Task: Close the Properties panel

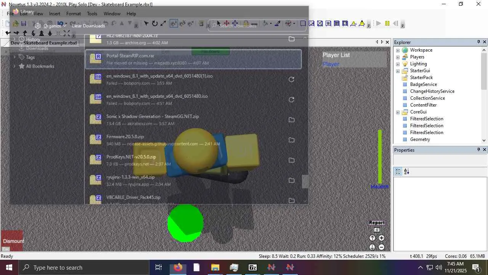Action: point(485,150)
